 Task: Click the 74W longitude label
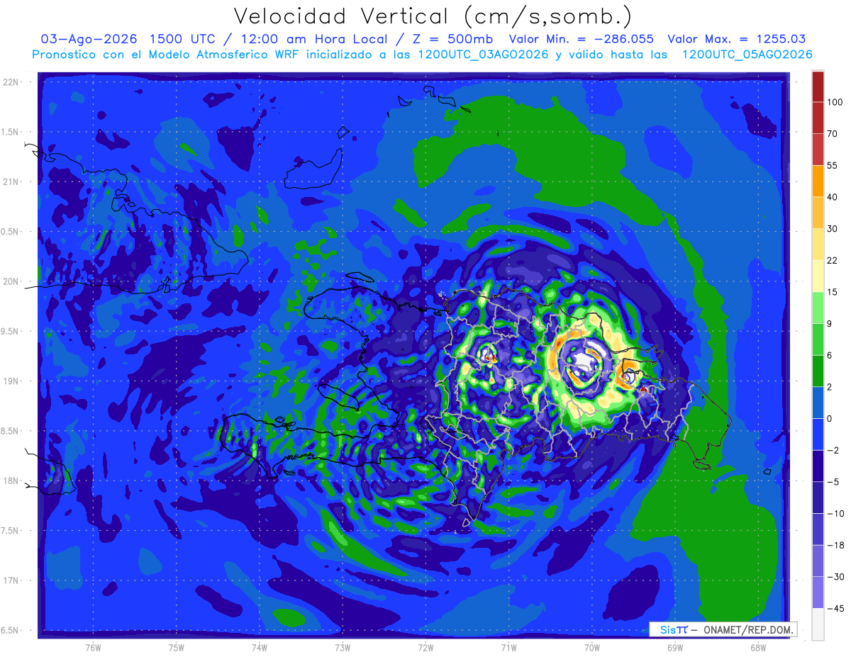(259, 648)
